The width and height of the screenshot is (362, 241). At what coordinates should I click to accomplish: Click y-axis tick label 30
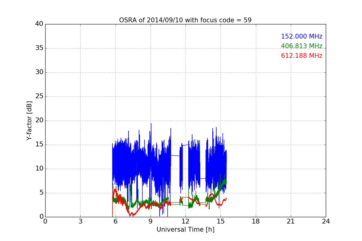39,72
